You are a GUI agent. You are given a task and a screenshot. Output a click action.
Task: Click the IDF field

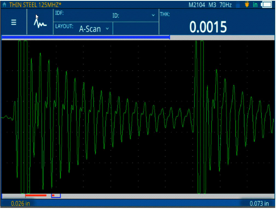[x=82, y=15]
